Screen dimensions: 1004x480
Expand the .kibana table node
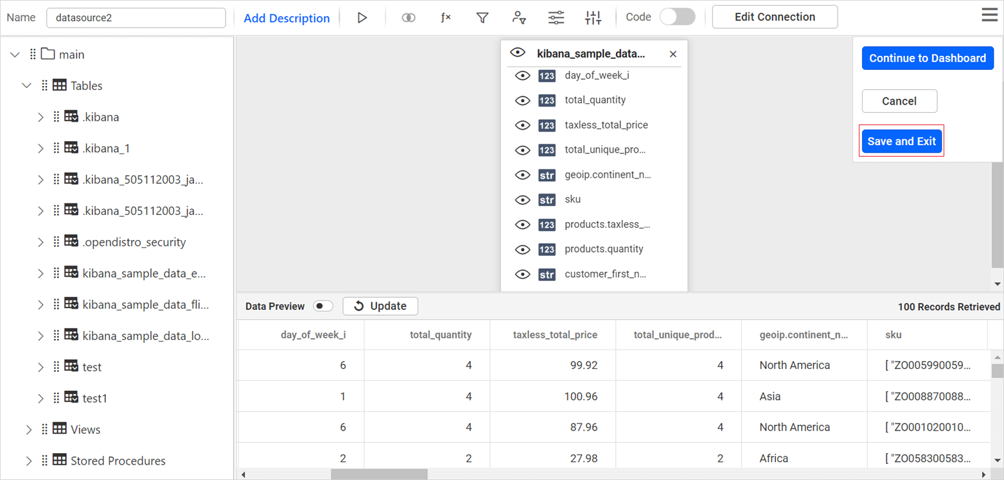(40, 117)
